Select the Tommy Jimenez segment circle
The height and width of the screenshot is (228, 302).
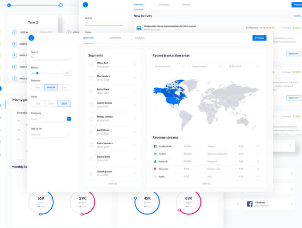tap(91, 118)
